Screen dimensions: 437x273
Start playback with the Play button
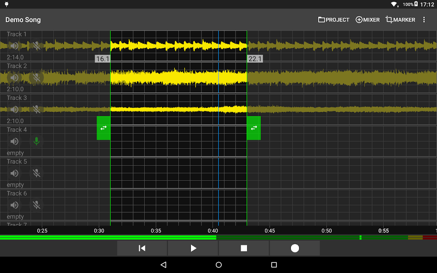[x=193, y=248]
